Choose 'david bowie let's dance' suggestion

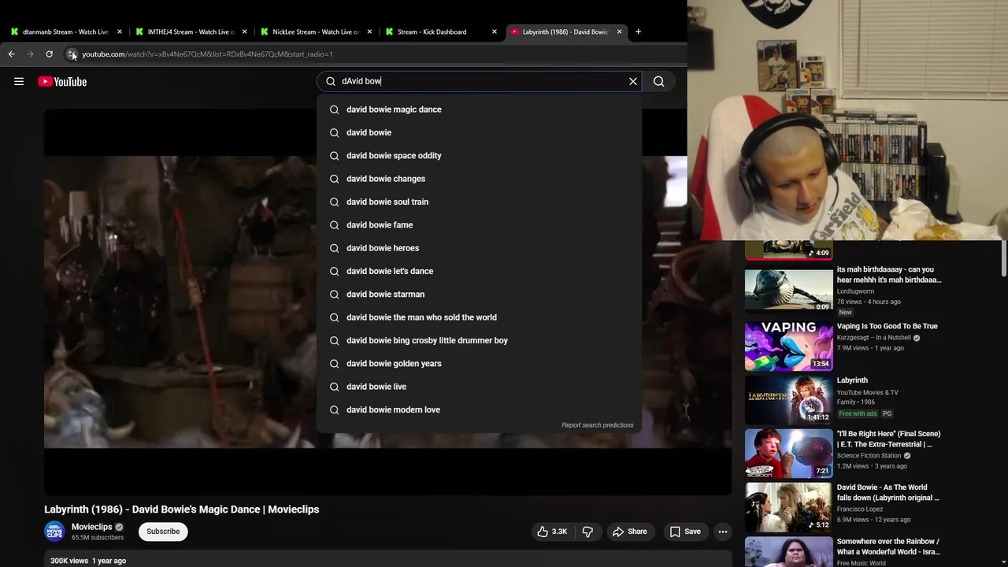point(479,271)
